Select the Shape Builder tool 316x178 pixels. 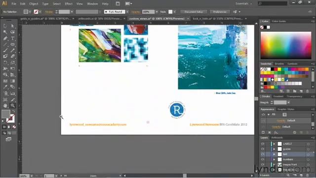click(5, 75)
